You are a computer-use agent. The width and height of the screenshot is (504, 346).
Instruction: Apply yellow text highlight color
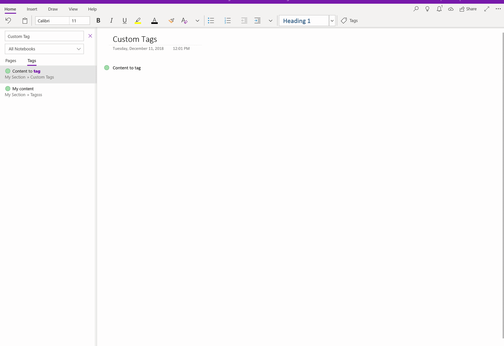[138, 21]
